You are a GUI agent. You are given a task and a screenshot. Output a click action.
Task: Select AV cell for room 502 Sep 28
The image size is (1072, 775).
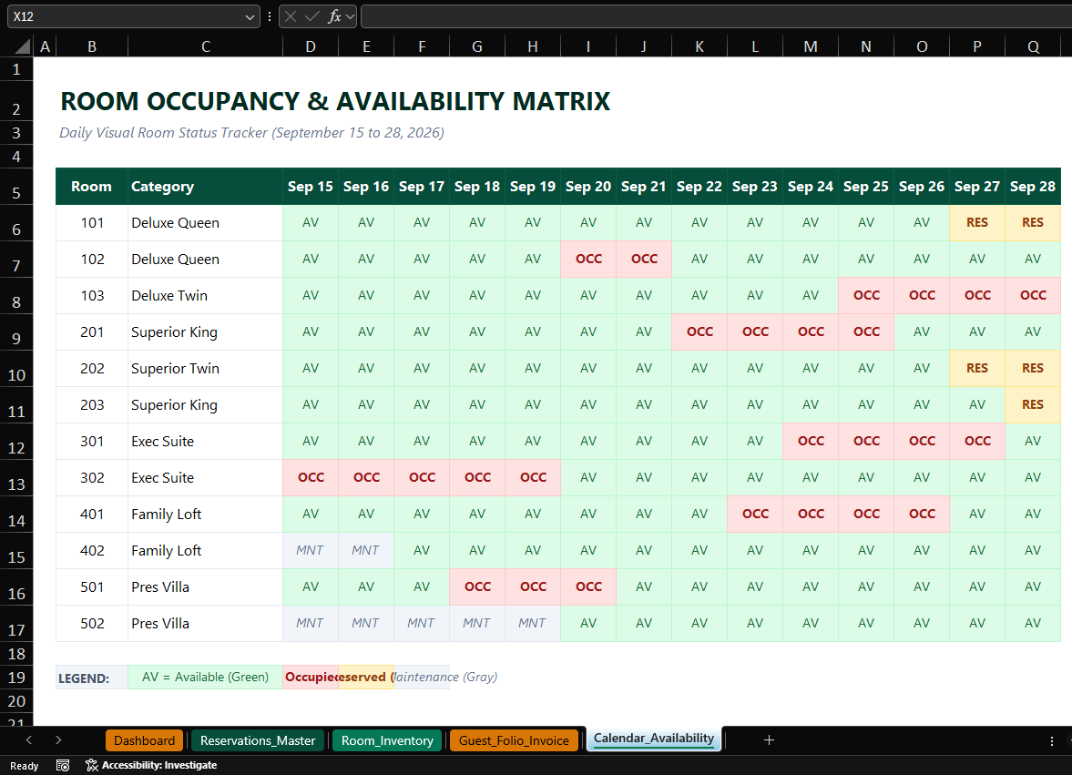click(x=1033, y=623)
